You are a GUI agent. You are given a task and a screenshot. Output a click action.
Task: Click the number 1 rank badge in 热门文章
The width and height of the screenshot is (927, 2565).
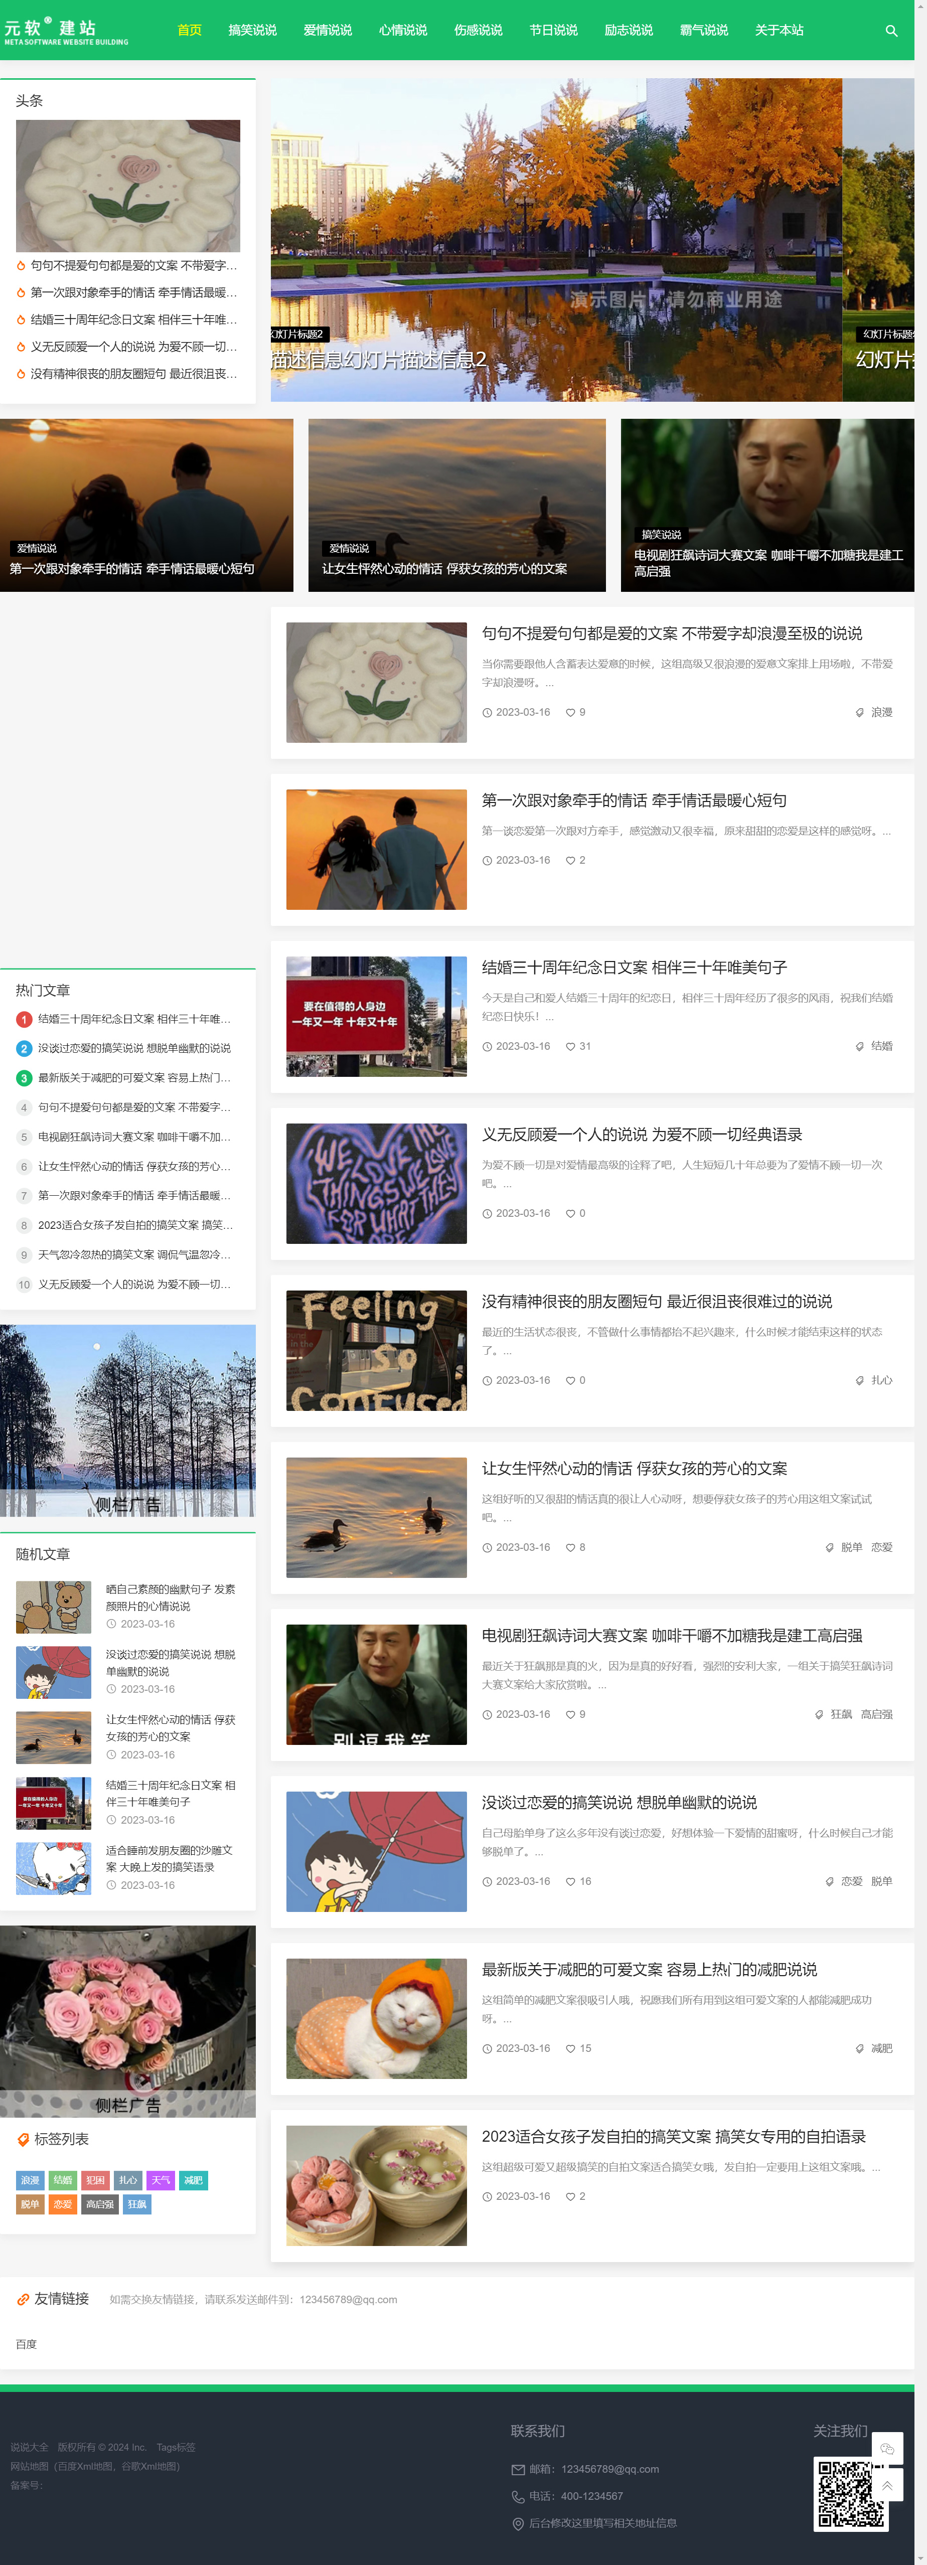click(x=24, y=1019)
